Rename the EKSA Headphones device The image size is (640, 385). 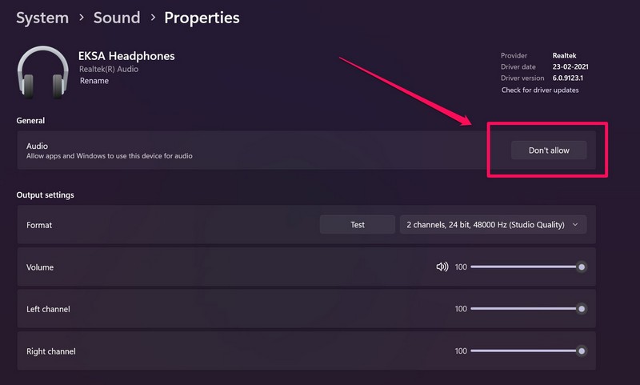coord(94,81)
